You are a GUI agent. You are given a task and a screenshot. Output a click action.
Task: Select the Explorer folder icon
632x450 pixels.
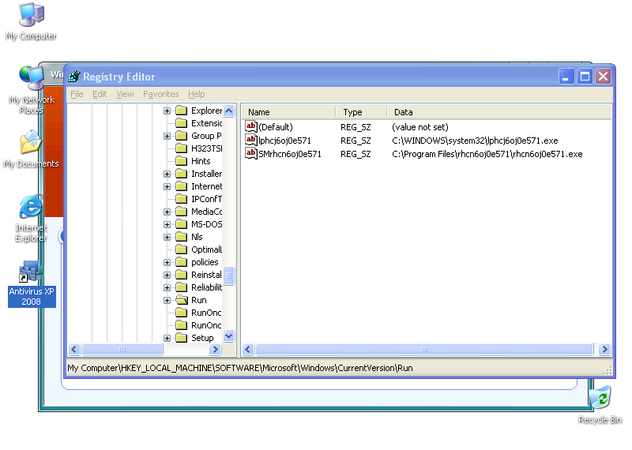tap(182, 111)
